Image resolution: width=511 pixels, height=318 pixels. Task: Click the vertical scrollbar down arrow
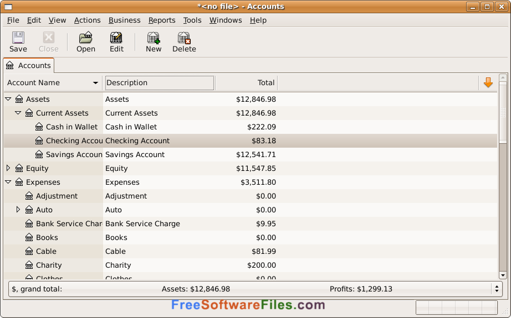(503, 275)
